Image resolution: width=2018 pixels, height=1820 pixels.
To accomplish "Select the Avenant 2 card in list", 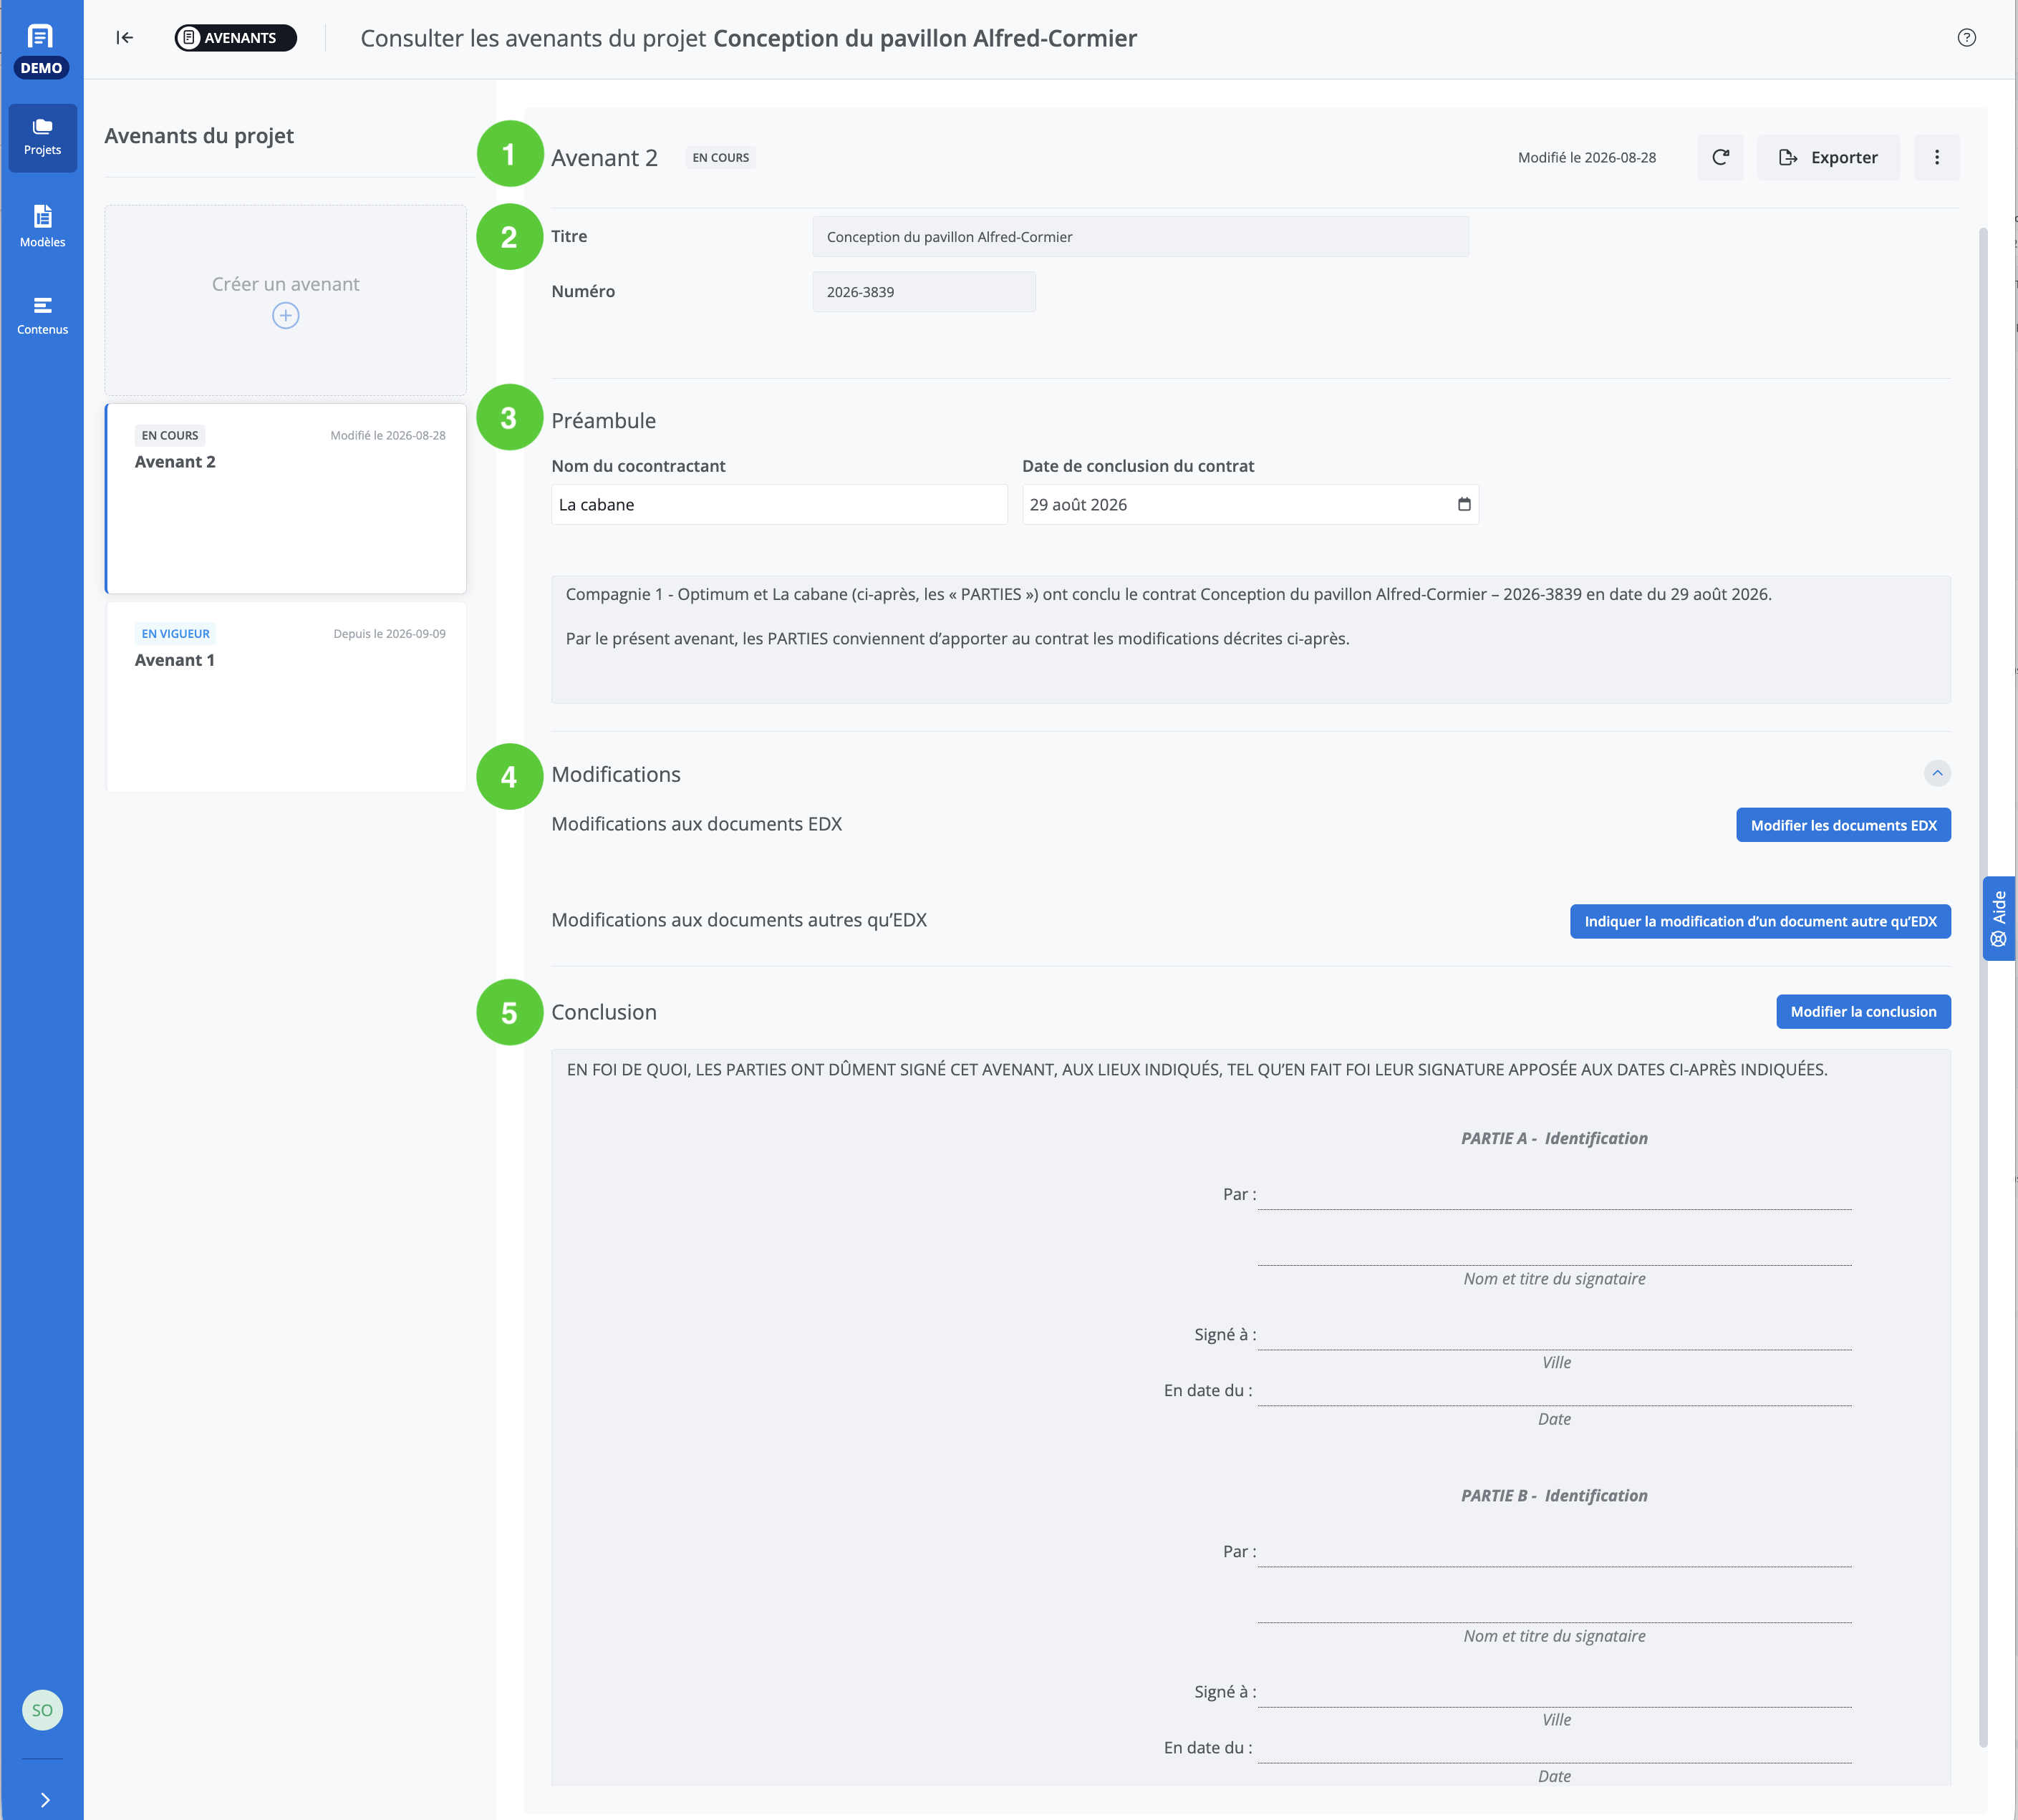I will (x=286, y=498).
